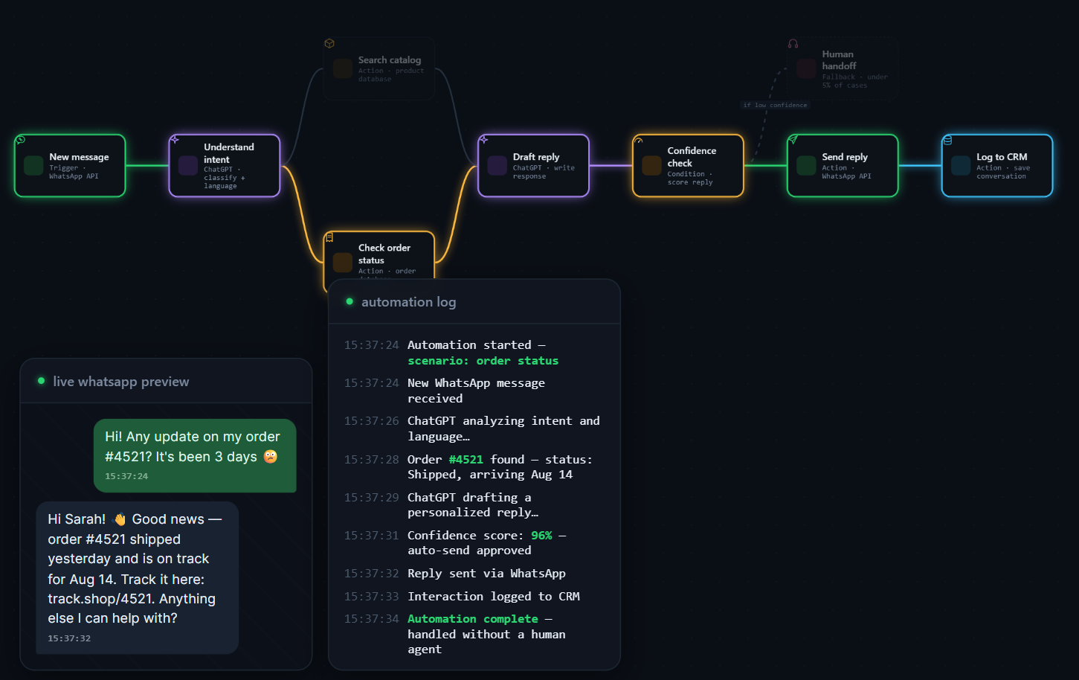
Task: Click the WhatsApp corner icon on New message node
Action: pos(21,140)
